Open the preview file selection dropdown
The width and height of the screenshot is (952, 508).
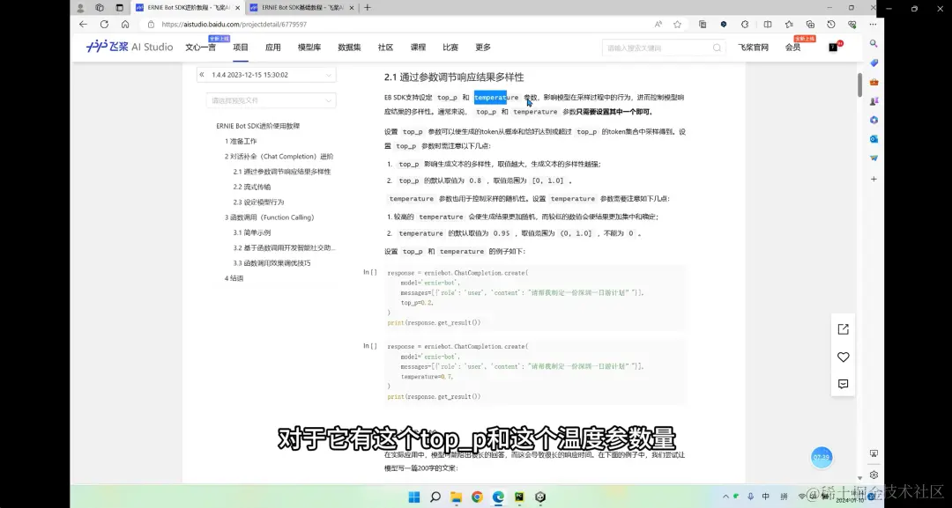pyautogui.click(x=271, y=100)
